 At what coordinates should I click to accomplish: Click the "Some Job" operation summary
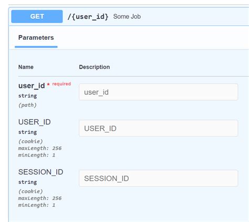coord(127,17)
